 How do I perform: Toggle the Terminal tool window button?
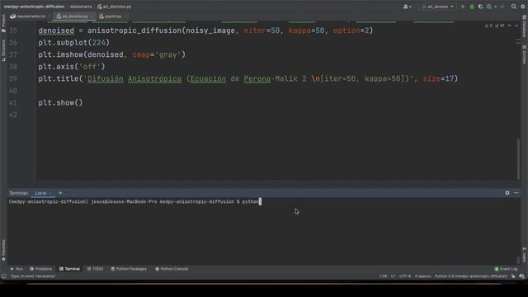pyautogui.click(x=69, y=269)
